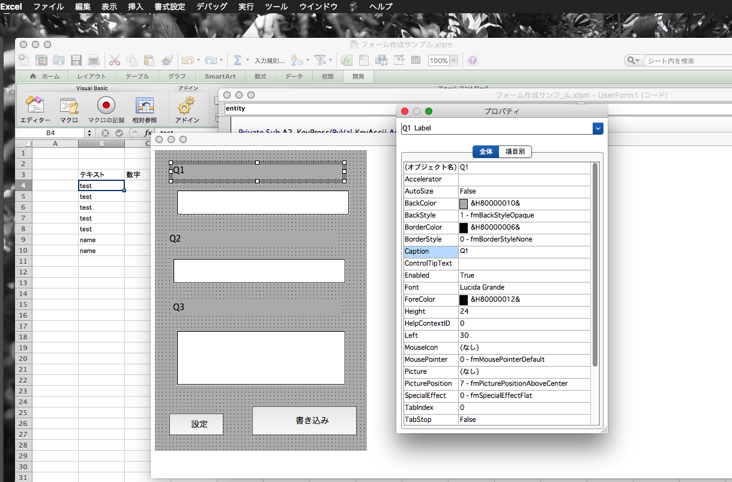Screen dimensions: 732x482
Task: Click the AutoSum sigma icon
Action: click(x=237, y=60)
